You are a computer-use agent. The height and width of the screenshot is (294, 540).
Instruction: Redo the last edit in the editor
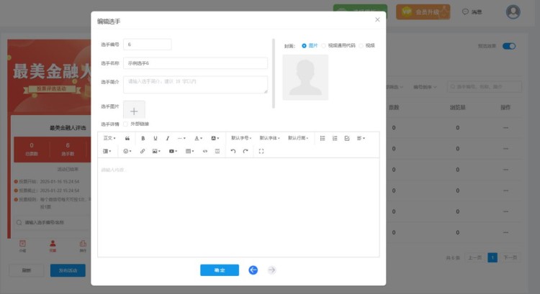246,152
